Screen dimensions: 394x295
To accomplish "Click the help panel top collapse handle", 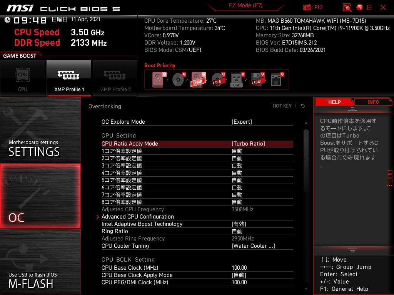I will pyautogui.click(x=352, y=109).
